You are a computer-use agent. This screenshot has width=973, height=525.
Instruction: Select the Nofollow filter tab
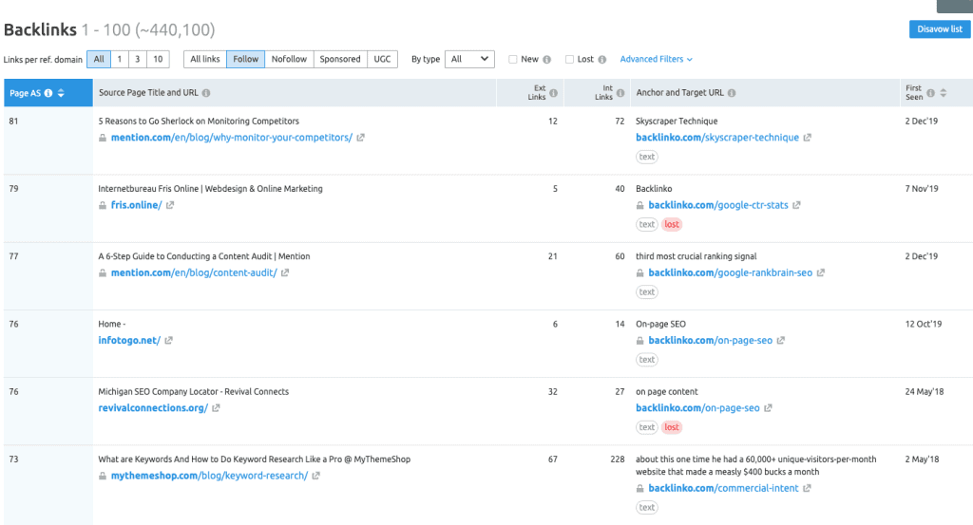[x=289, y=59]
